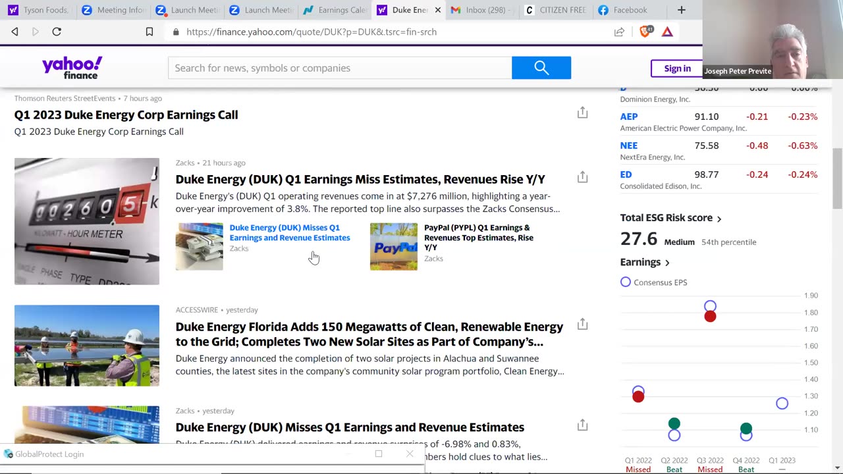843x474 pixels.
Task: Expand the Earnings section chevron
Action: coord(667,263)
